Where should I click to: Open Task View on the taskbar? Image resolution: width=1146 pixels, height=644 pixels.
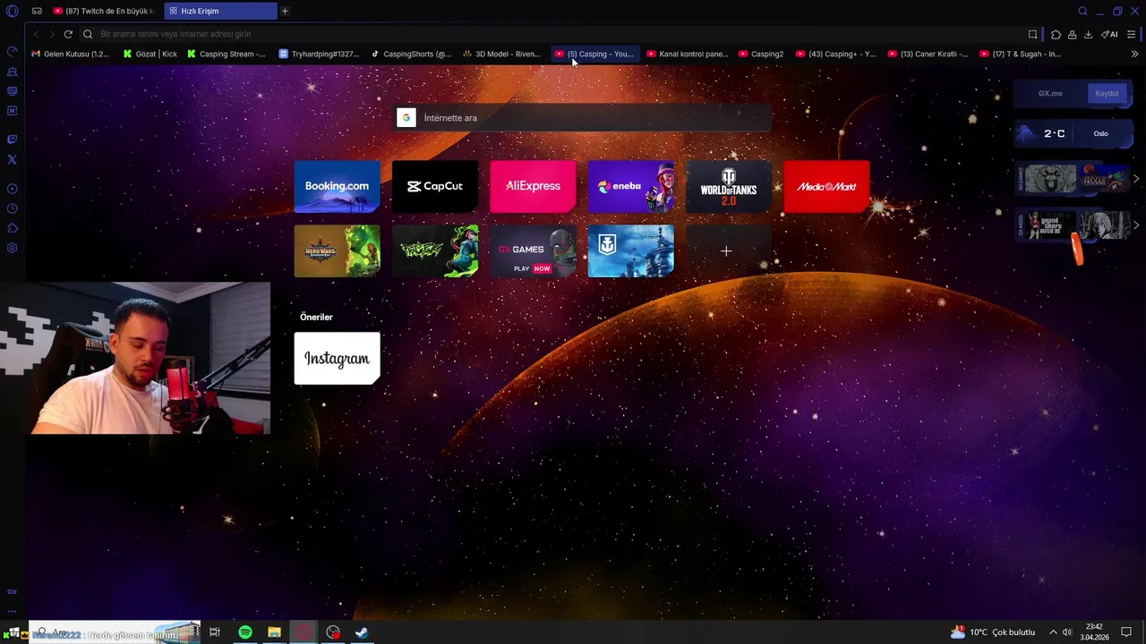pos(215,632)
